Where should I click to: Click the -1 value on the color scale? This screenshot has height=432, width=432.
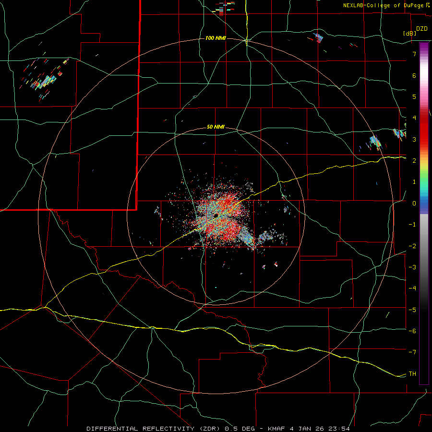pos(412,225)
